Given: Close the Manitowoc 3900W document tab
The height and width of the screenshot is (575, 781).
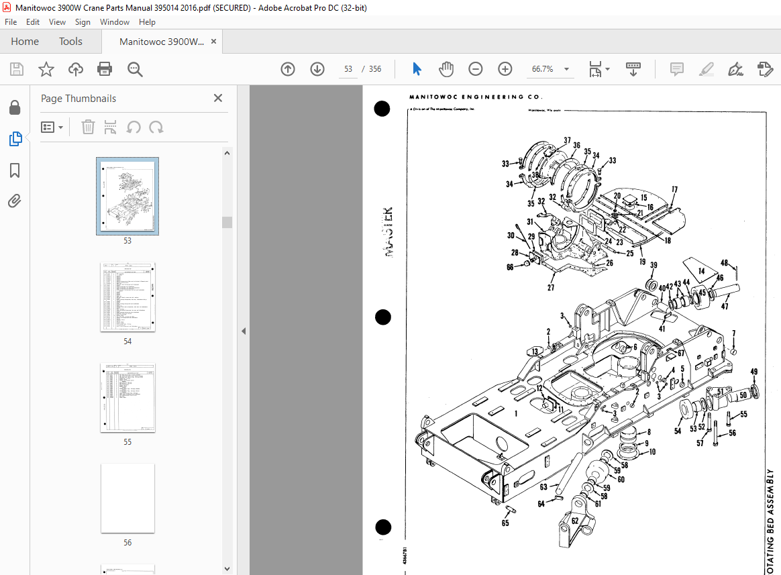Looking at the screenshot, I should point(213,42).
